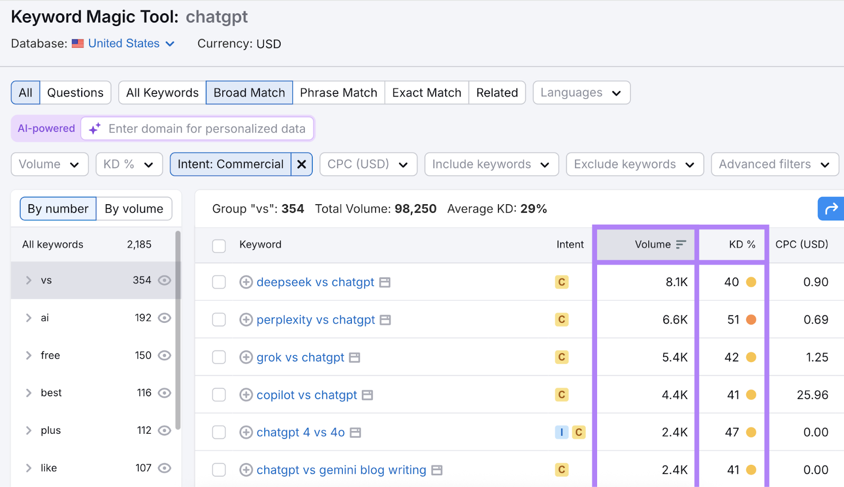Open the SERP icon next to 'grok vs chatgpt'
844x487 pixels.
(x=354, y=357)
